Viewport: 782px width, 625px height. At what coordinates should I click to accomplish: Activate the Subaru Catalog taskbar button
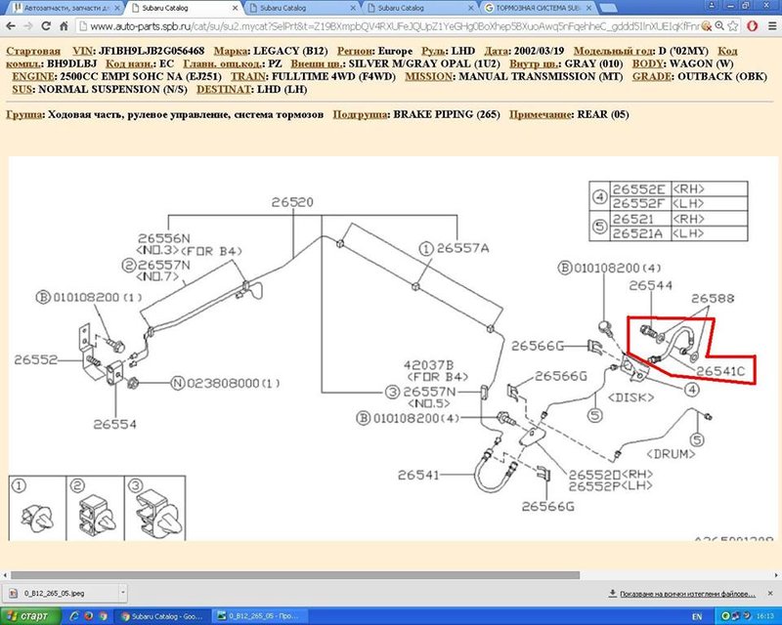pyautogui.click(x=162, y=616)
